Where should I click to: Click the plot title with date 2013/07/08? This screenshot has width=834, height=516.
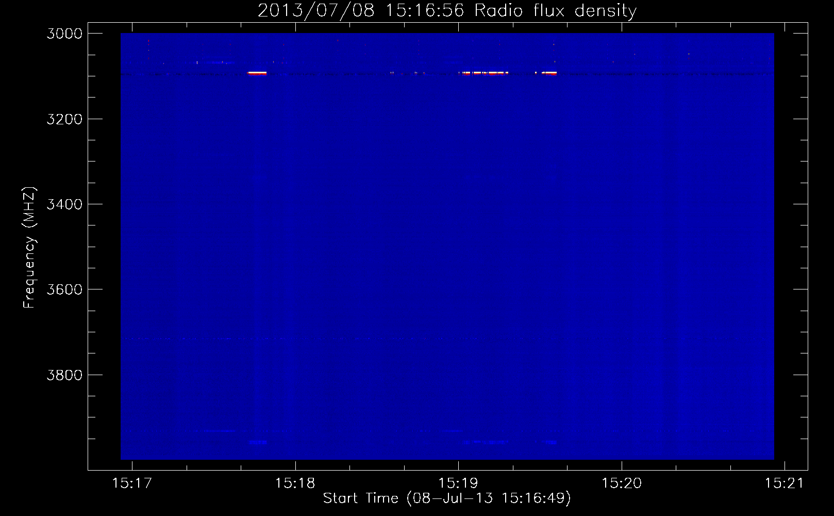pos(447,10)
